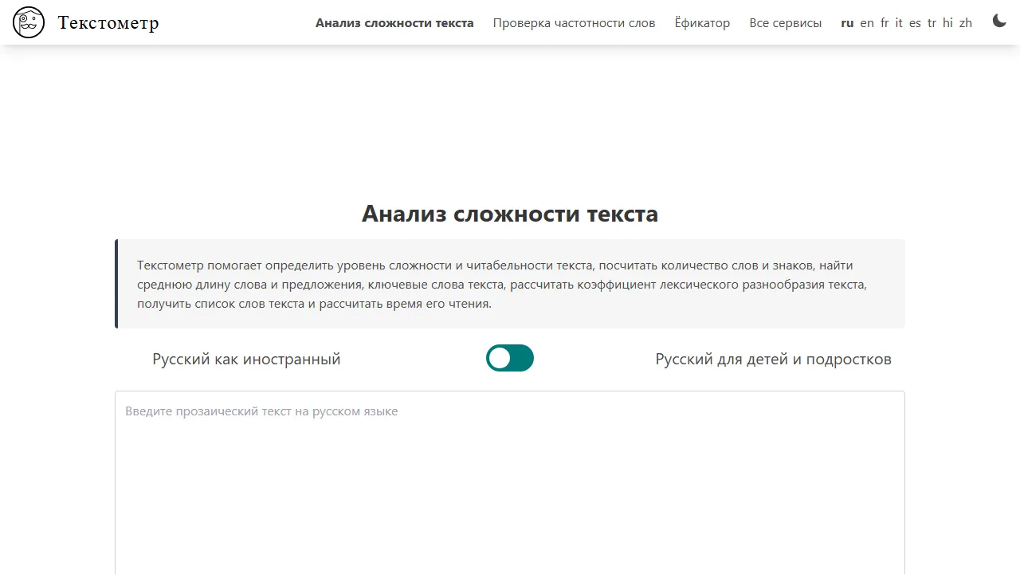This screenshot has height=574, width=1020.
Task: Switch interface language to English
Action: point(867,23)
